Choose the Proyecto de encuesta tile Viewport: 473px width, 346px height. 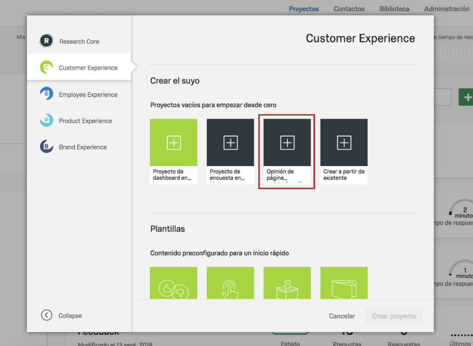pos(230,151)
